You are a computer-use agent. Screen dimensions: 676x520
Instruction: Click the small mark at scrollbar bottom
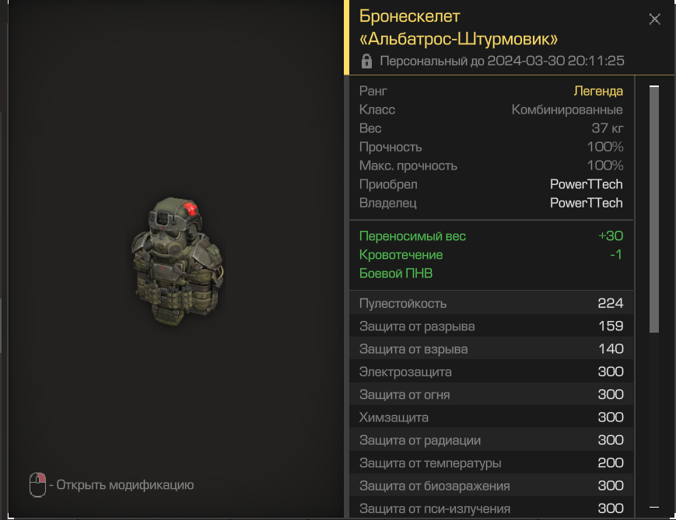point(654,507)
